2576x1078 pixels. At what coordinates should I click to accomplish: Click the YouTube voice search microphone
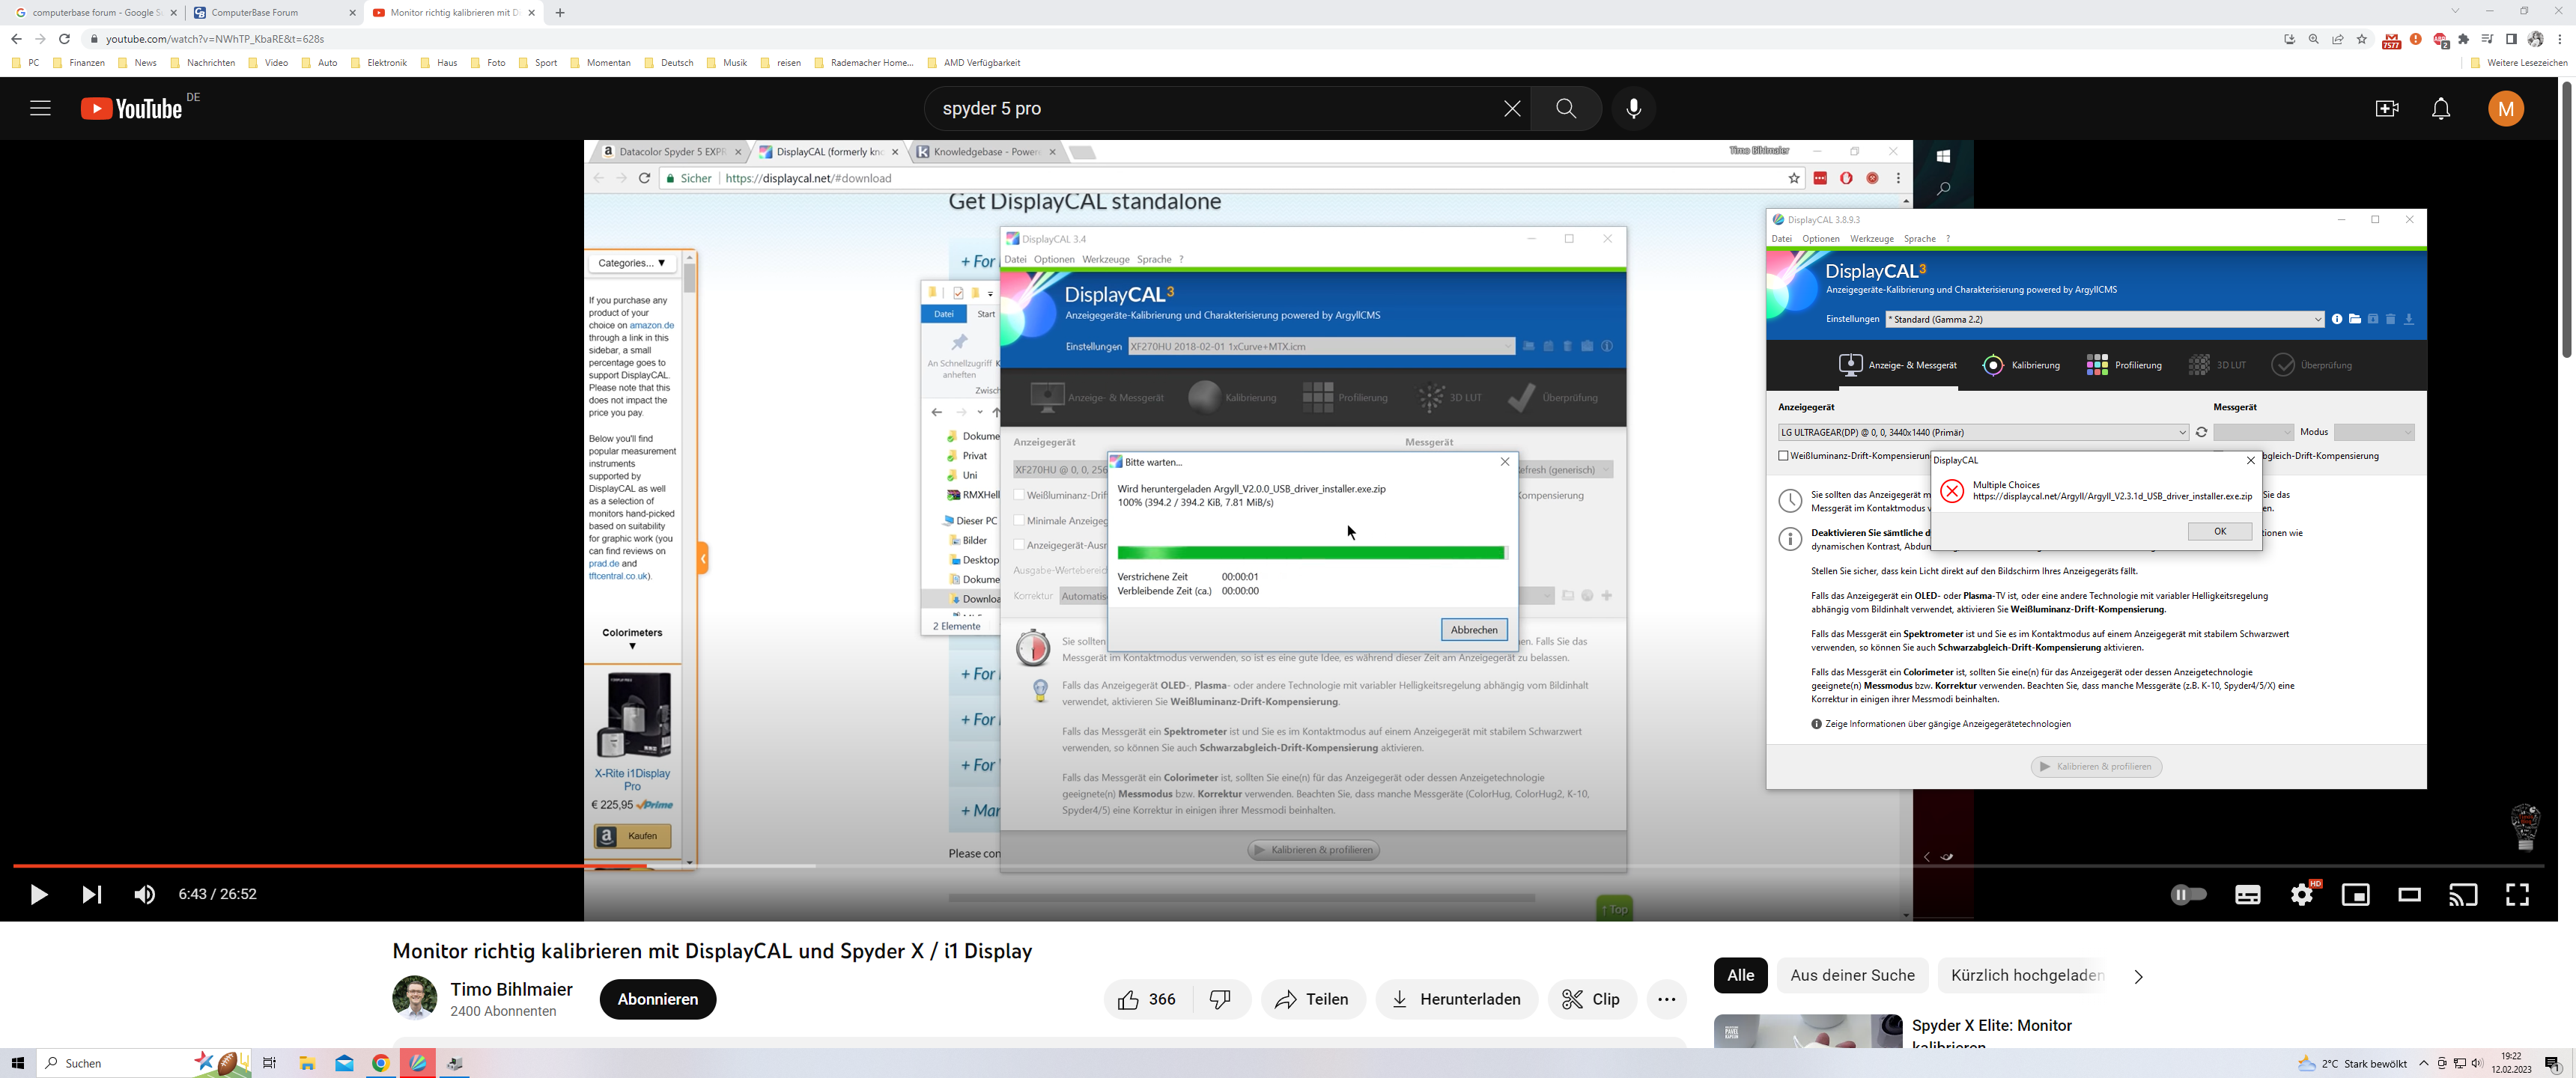[1633, 109]
